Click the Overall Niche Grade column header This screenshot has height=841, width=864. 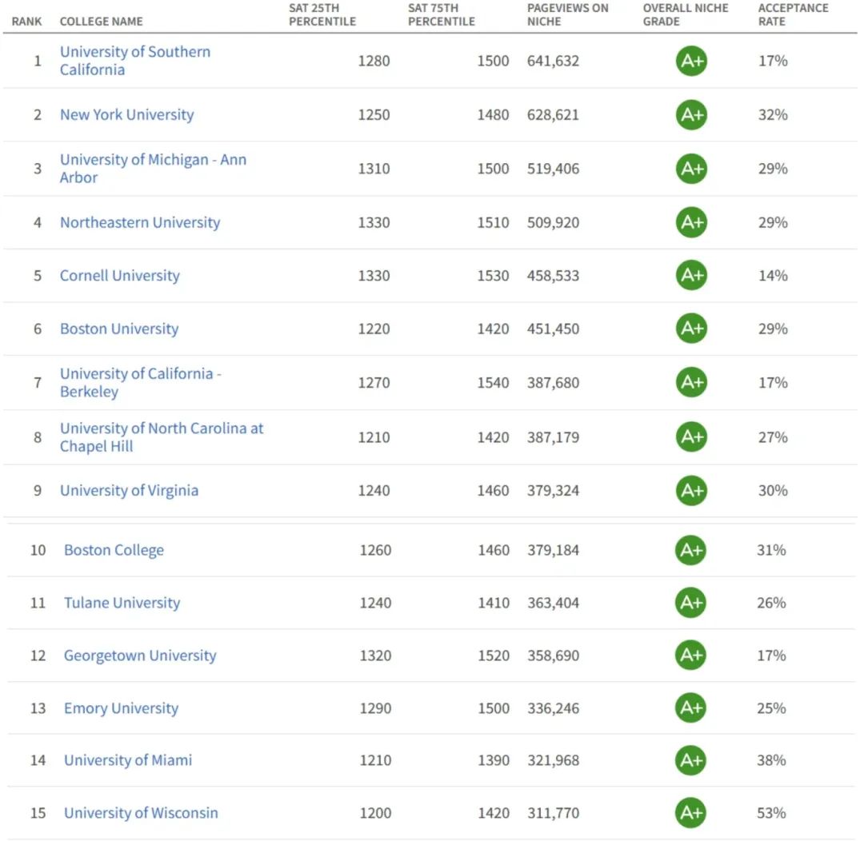(686, 14)
